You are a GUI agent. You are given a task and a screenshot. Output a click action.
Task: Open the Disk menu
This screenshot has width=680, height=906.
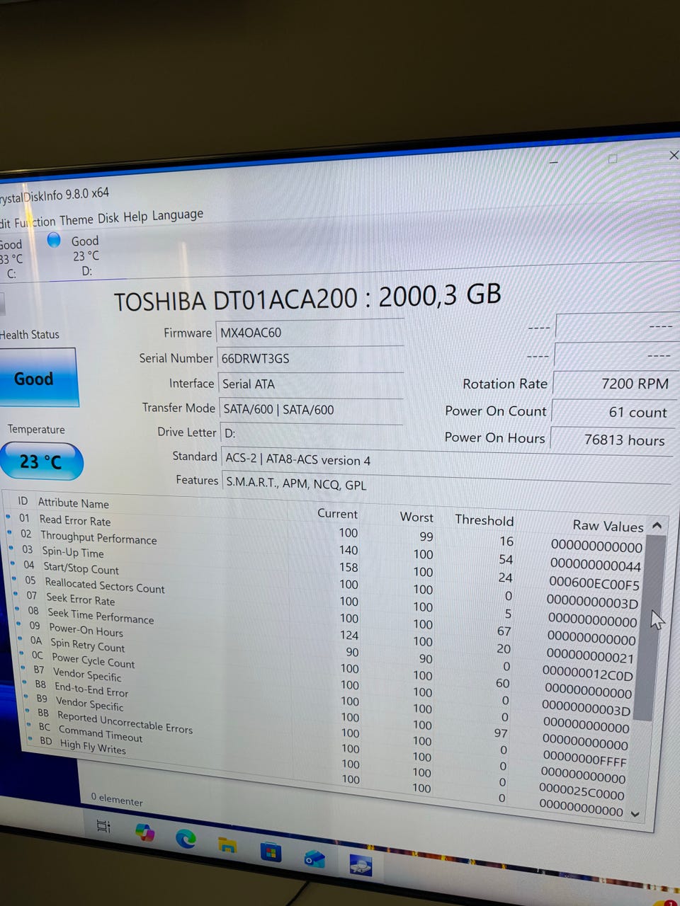[108, 218]
